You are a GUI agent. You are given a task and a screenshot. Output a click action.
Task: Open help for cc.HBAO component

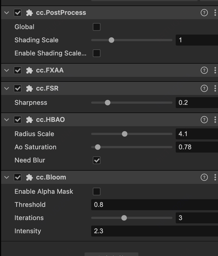(x=204, y=120)
